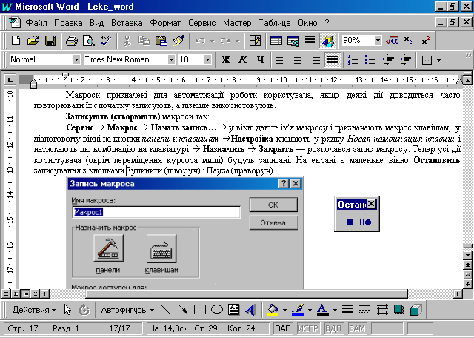This screenshot has height=338, width=474.
Task: Copy selection using the copy icon
Action: coord(144,41)
